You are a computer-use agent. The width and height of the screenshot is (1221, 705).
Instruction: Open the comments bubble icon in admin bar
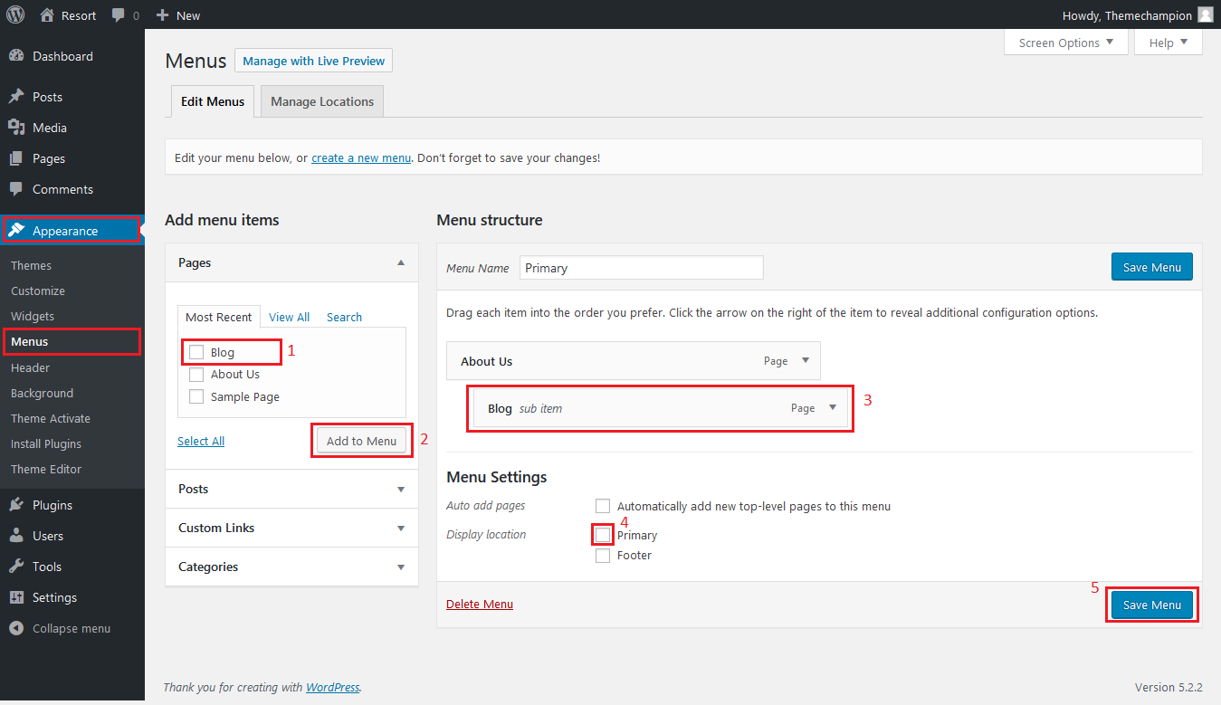click(x=119, y=15)
